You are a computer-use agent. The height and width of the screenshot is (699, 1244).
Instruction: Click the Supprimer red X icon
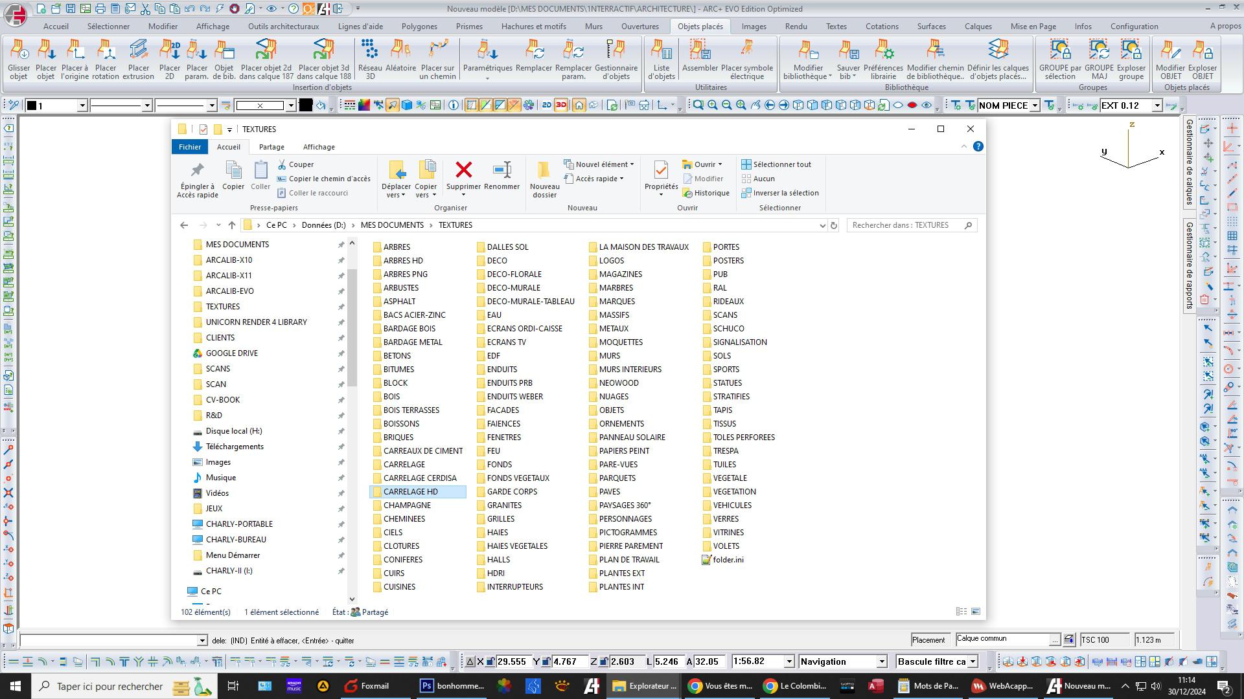pos(463,170)
